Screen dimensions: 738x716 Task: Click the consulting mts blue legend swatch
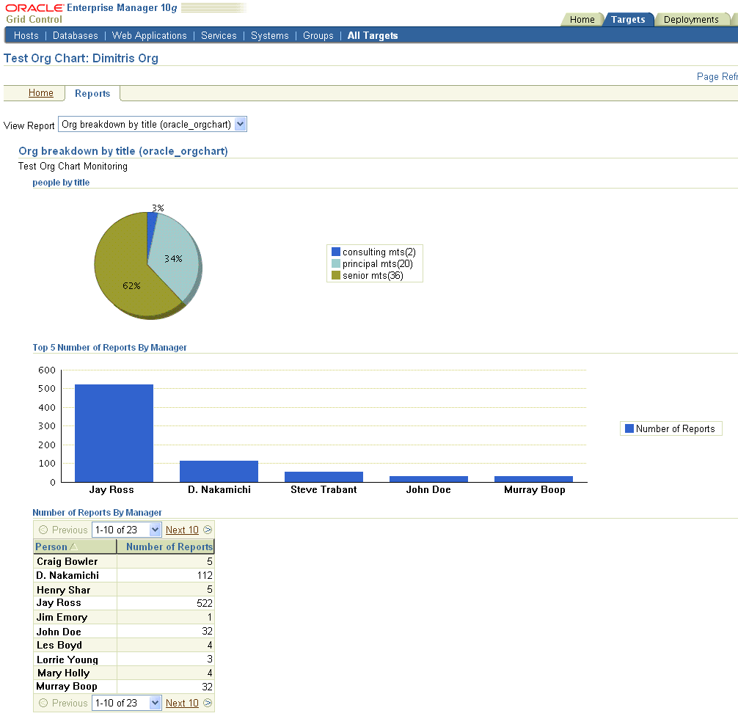tap(336, 252)
